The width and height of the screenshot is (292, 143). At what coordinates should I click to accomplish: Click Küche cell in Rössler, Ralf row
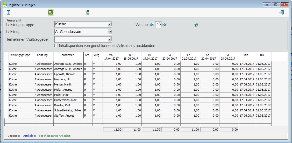pos(21,105)
